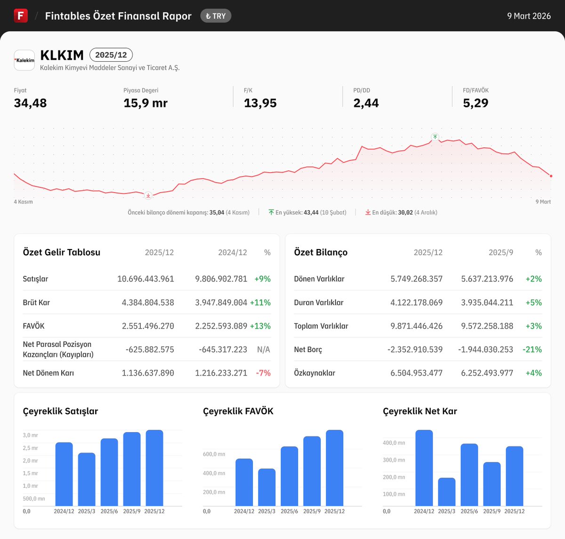Image resolution: width=565 pixels, height=539 pixels.
Task: Select the Satışlar row in the income table
Action: (x=35, y=279)
